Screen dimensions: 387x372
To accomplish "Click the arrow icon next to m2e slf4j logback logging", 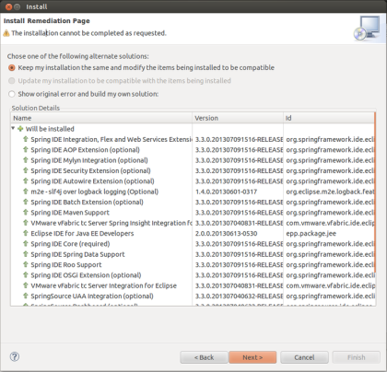I will tap(26, 192).
